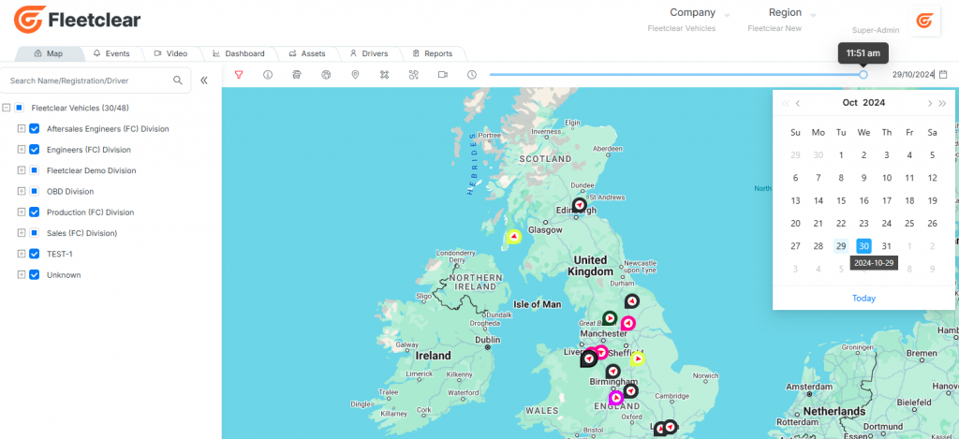Toggle Fleetclear Vehicles (30/48) checkbox
Viewport: 959px width, 439px height.
[x=20, y=108]
